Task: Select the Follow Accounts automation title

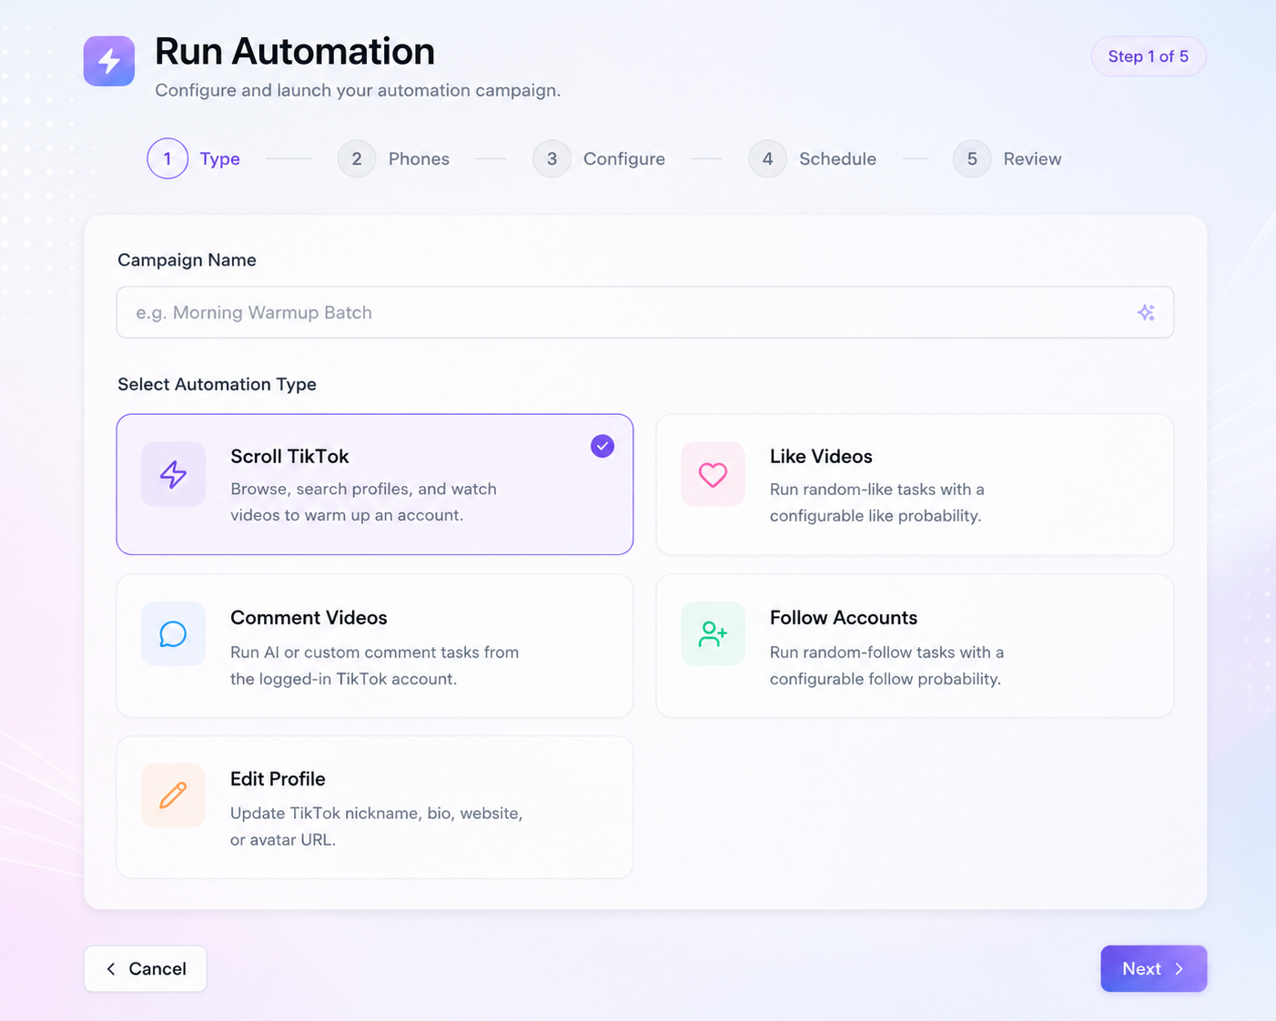Action: pos(844,618)
